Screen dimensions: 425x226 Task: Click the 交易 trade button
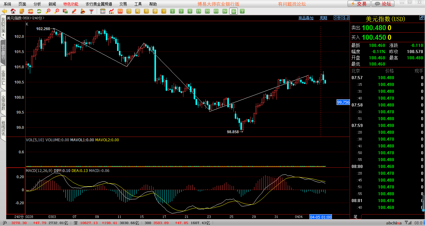[x=359, y=4]
